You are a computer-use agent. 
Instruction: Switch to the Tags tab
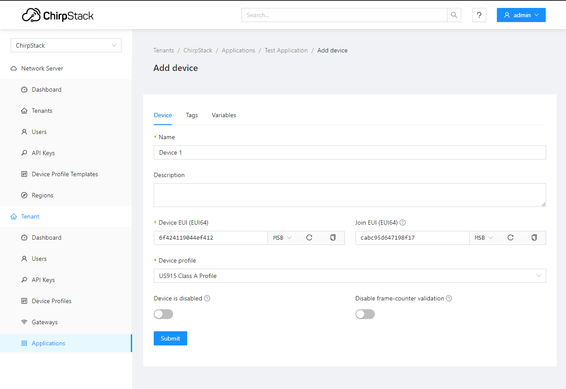pyautogui.click(x=192, y=115)
